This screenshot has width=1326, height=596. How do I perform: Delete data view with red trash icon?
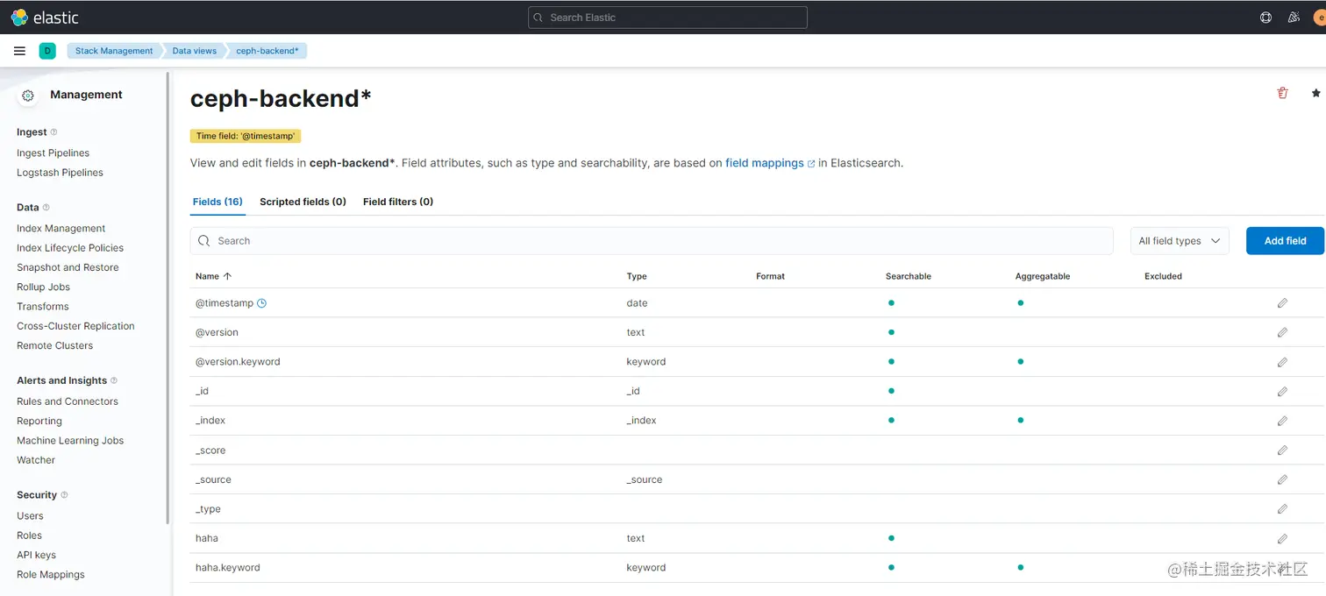coord(1283,93)
